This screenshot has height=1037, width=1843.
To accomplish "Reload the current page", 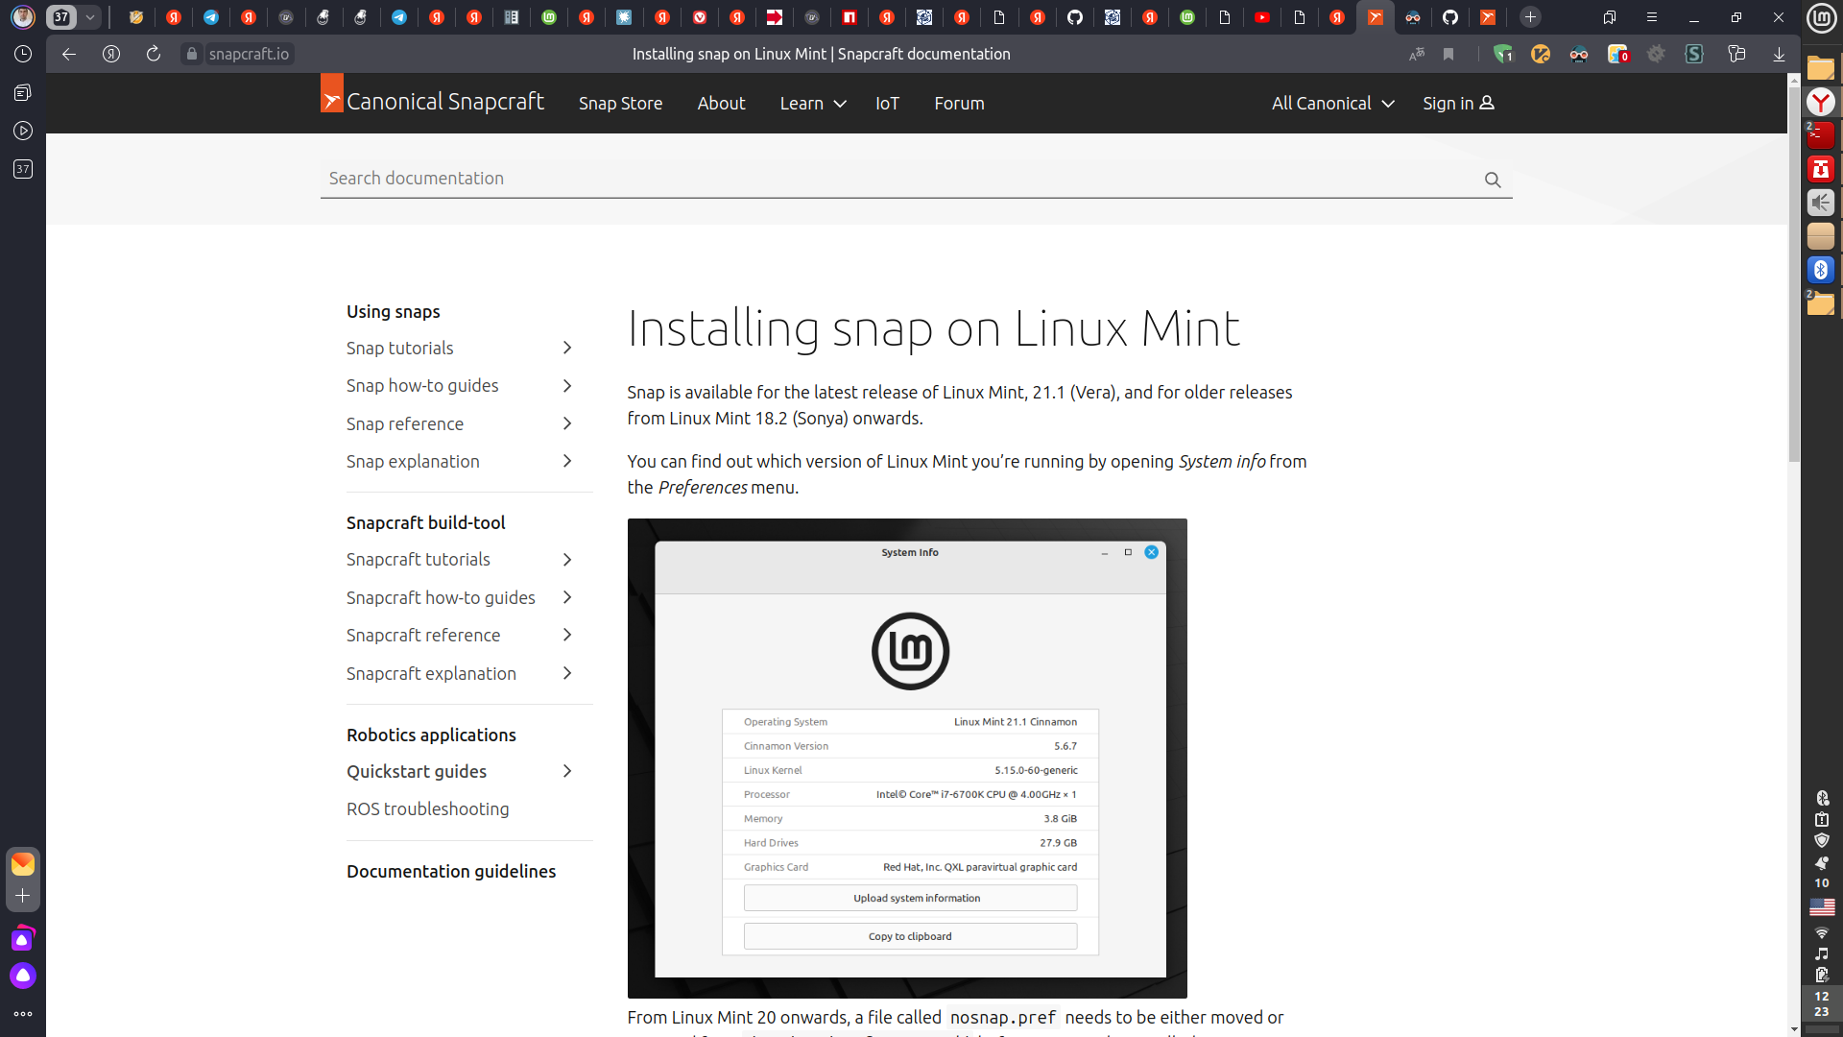I will (x=154, y=55).
